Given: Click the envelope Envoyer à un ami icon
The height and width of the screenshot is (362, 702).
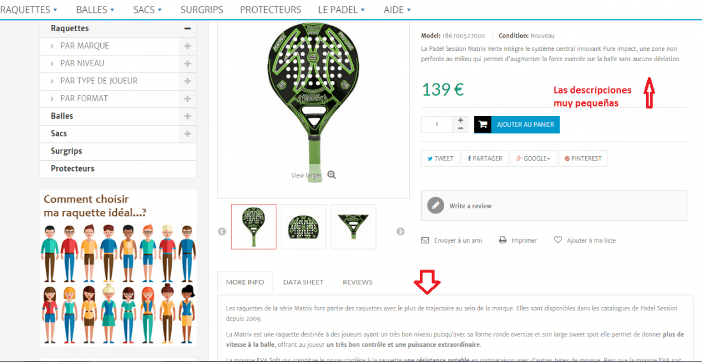Looking at the screenshot, I should (425, 240).
